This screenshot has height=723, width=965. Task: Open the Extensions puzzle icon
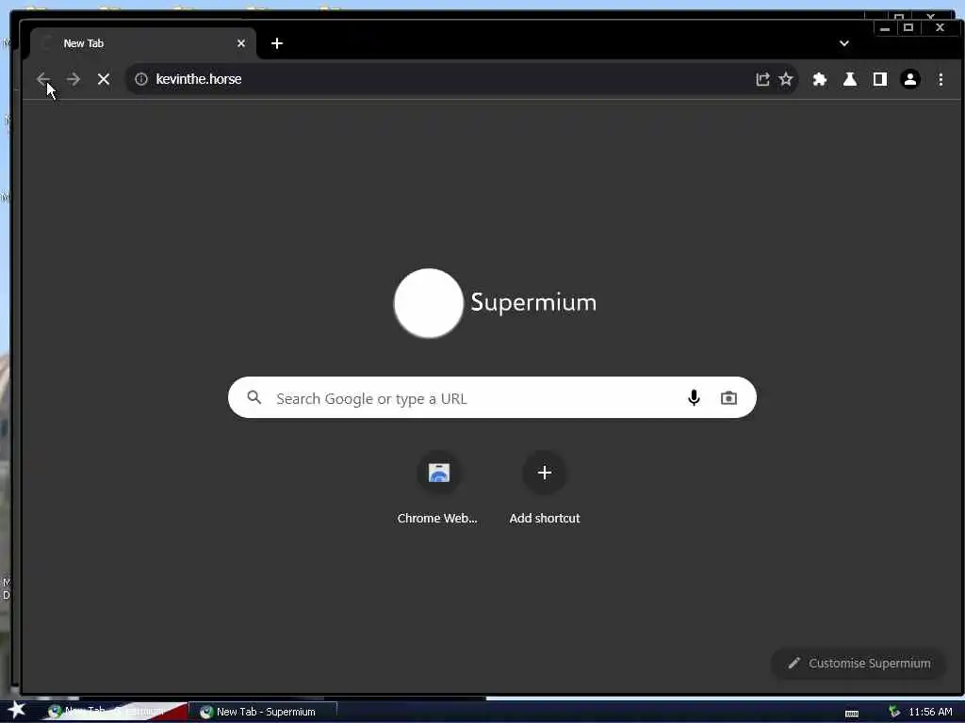(820, 79)
